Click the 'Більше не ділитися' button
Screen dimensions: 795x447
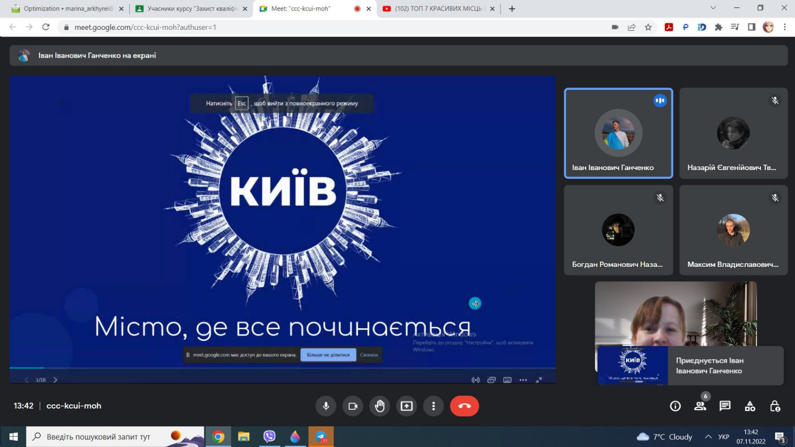328,355
